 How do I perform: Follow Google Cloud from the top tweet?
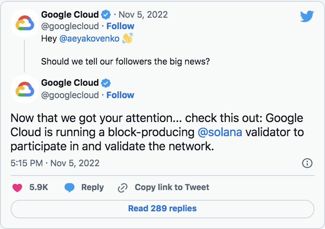(120, 26)
